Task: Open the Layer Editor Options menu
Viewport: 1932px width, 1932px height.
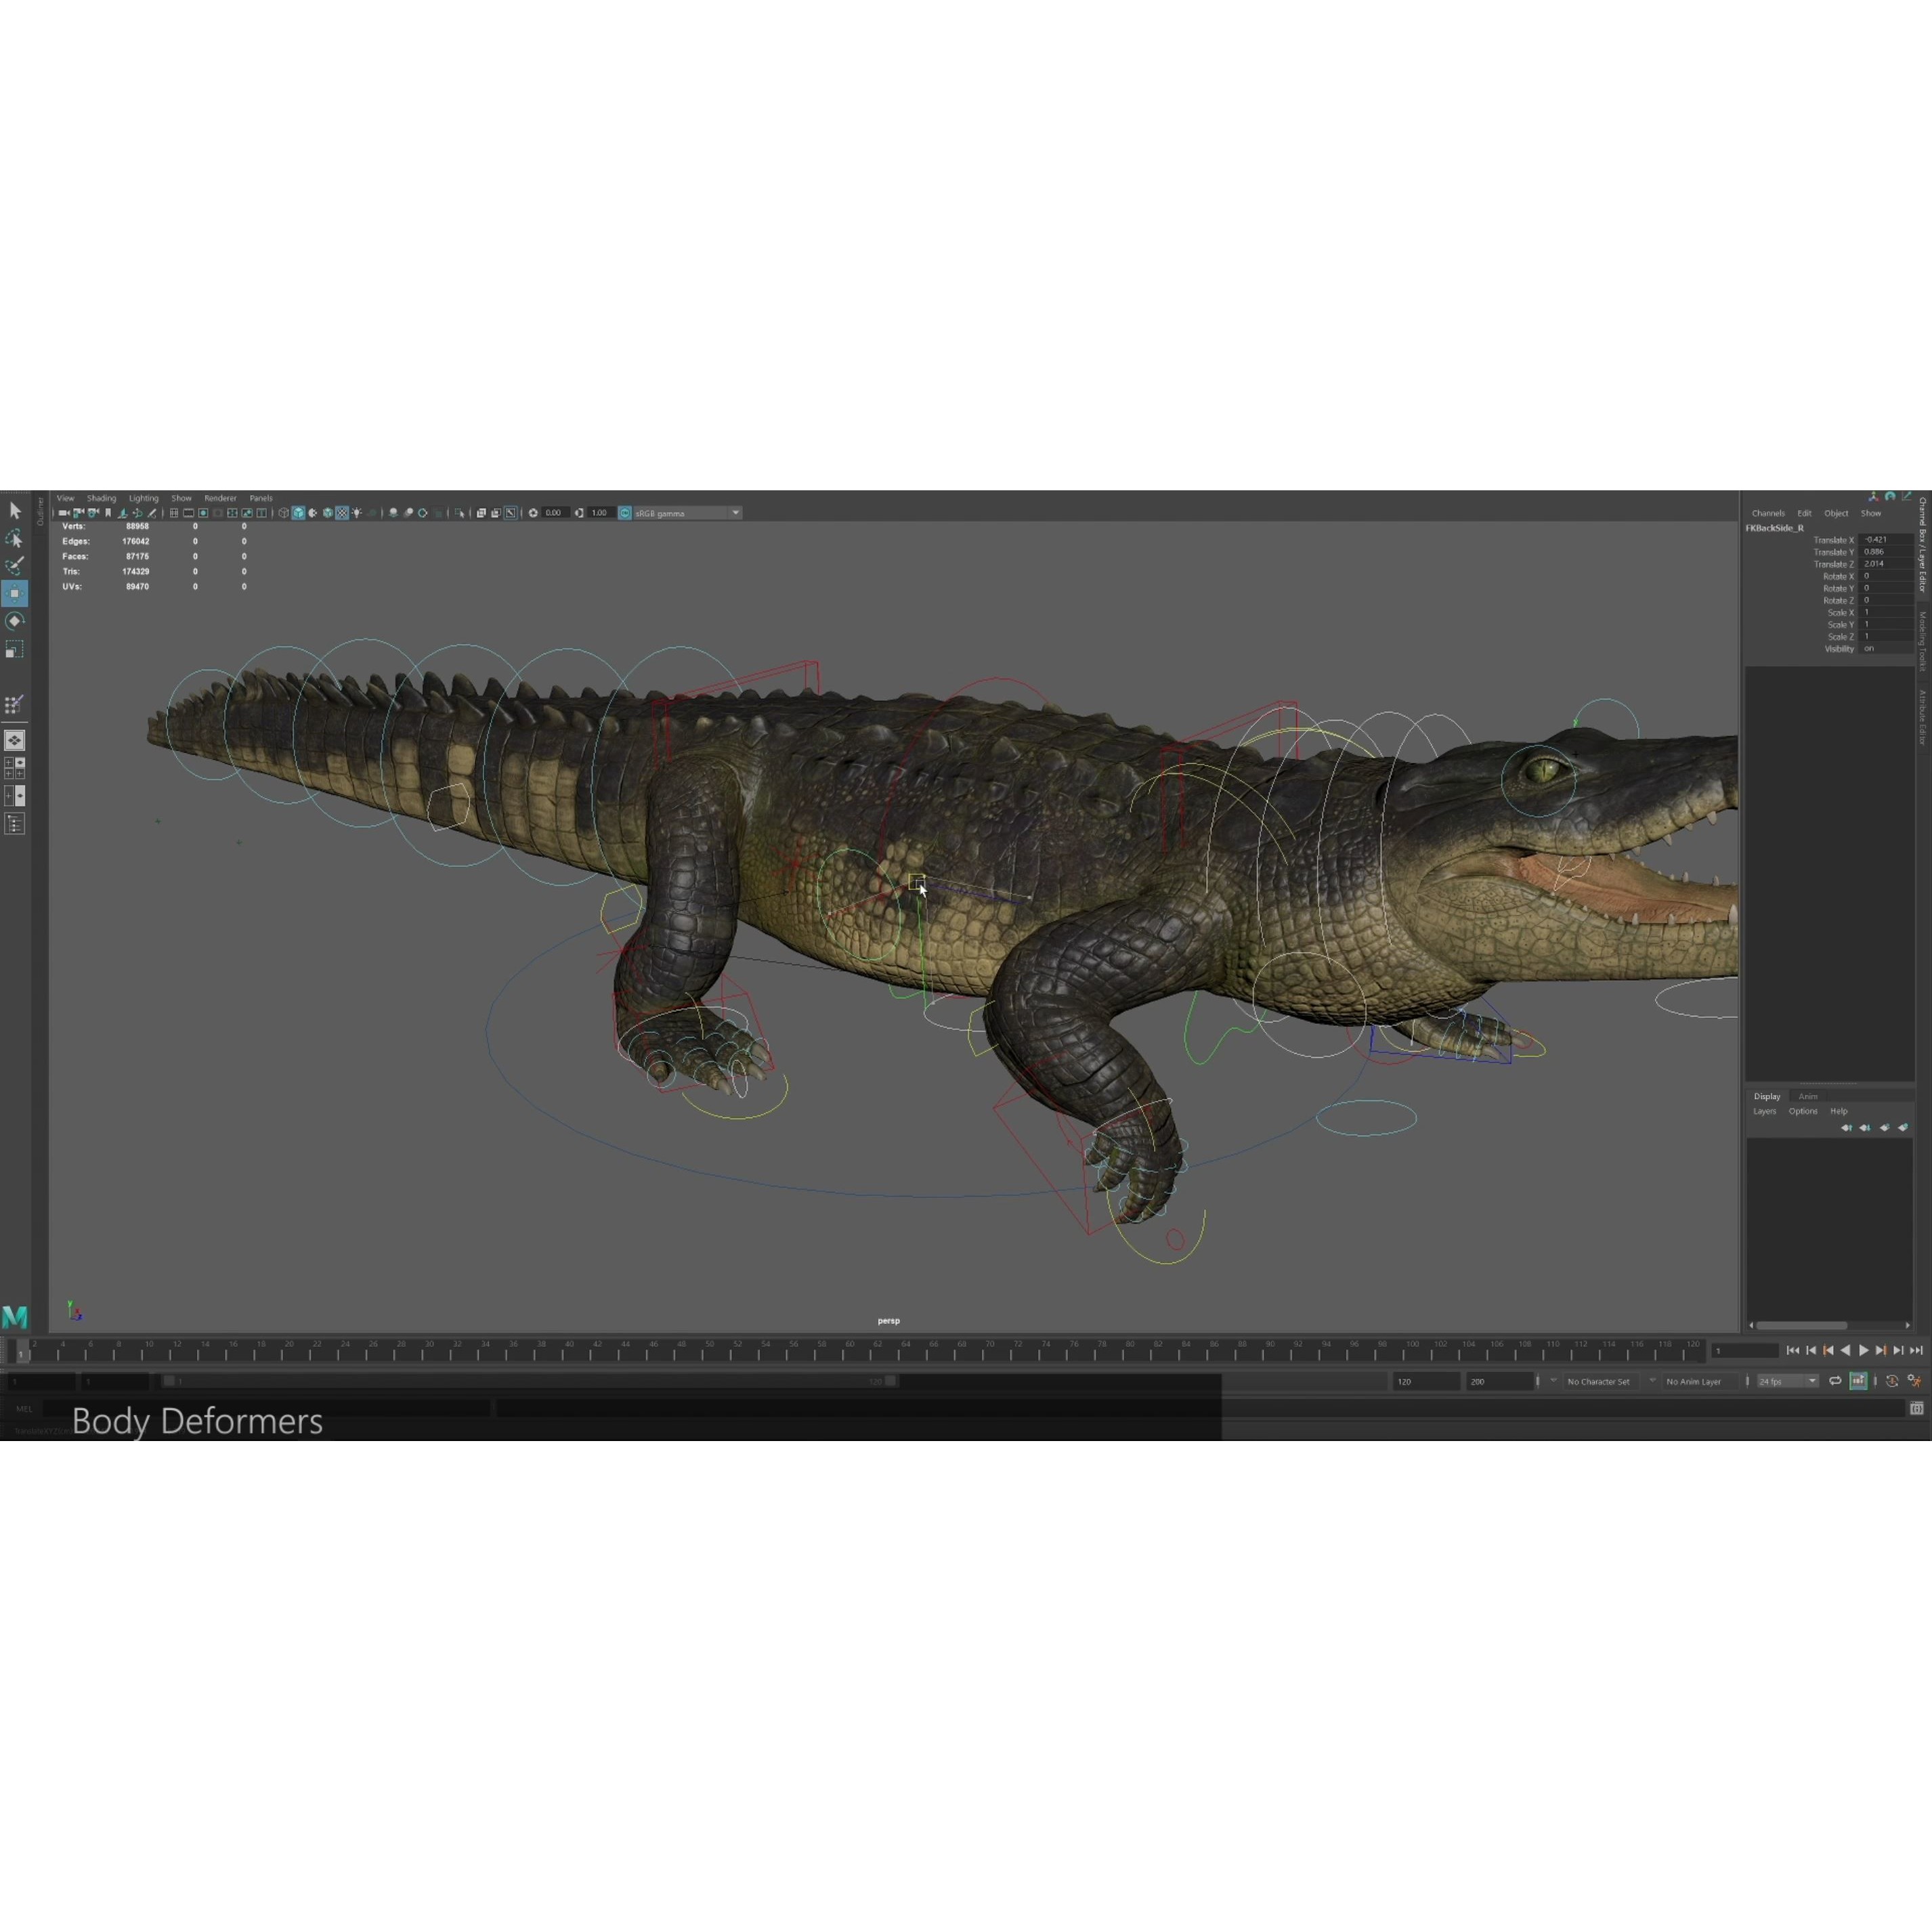Action: point(1803,1111)
